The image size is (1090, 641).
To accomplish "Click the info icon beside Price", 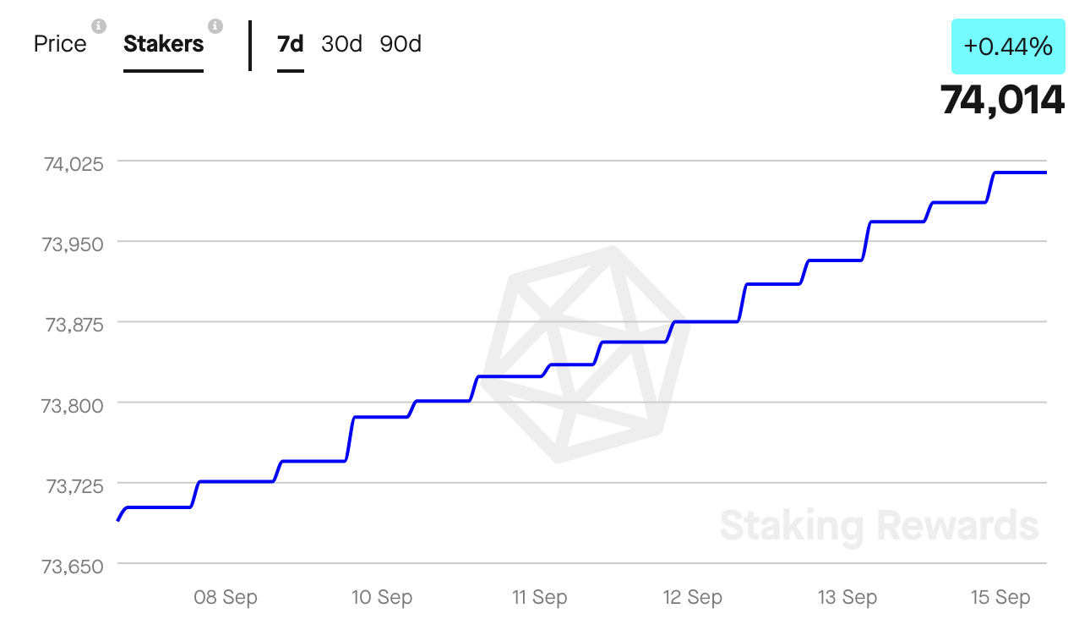I will (x=99, y=26).
